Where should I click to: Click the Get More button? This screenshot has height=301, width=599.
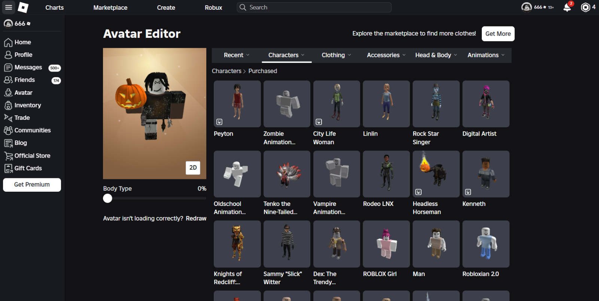click(498, 34)
